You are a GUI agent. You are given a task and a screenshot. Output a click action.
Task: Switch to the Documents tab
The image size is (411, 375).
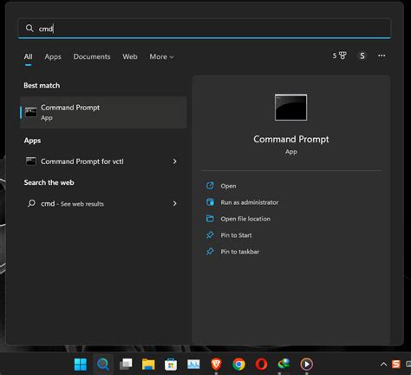92,56
